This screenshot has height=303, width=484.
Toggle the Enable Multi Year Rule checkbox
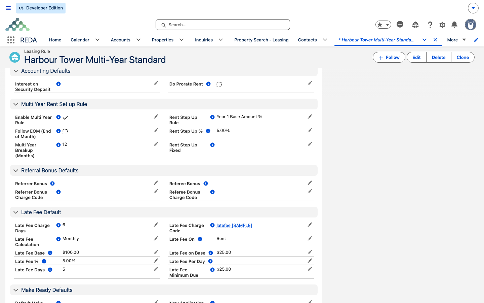tap(65, 118)
